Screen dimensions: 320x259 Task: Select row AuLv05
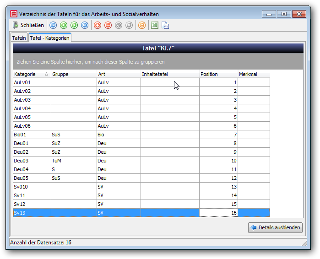pyautogui.click(x=141, y=117)
